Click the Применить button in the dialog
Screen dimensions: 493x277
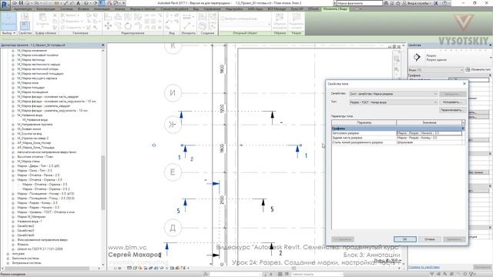click(x=454, y=239)
